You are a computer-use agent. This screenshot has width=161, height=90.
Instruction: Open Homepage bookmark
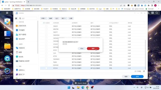point(126,9)
